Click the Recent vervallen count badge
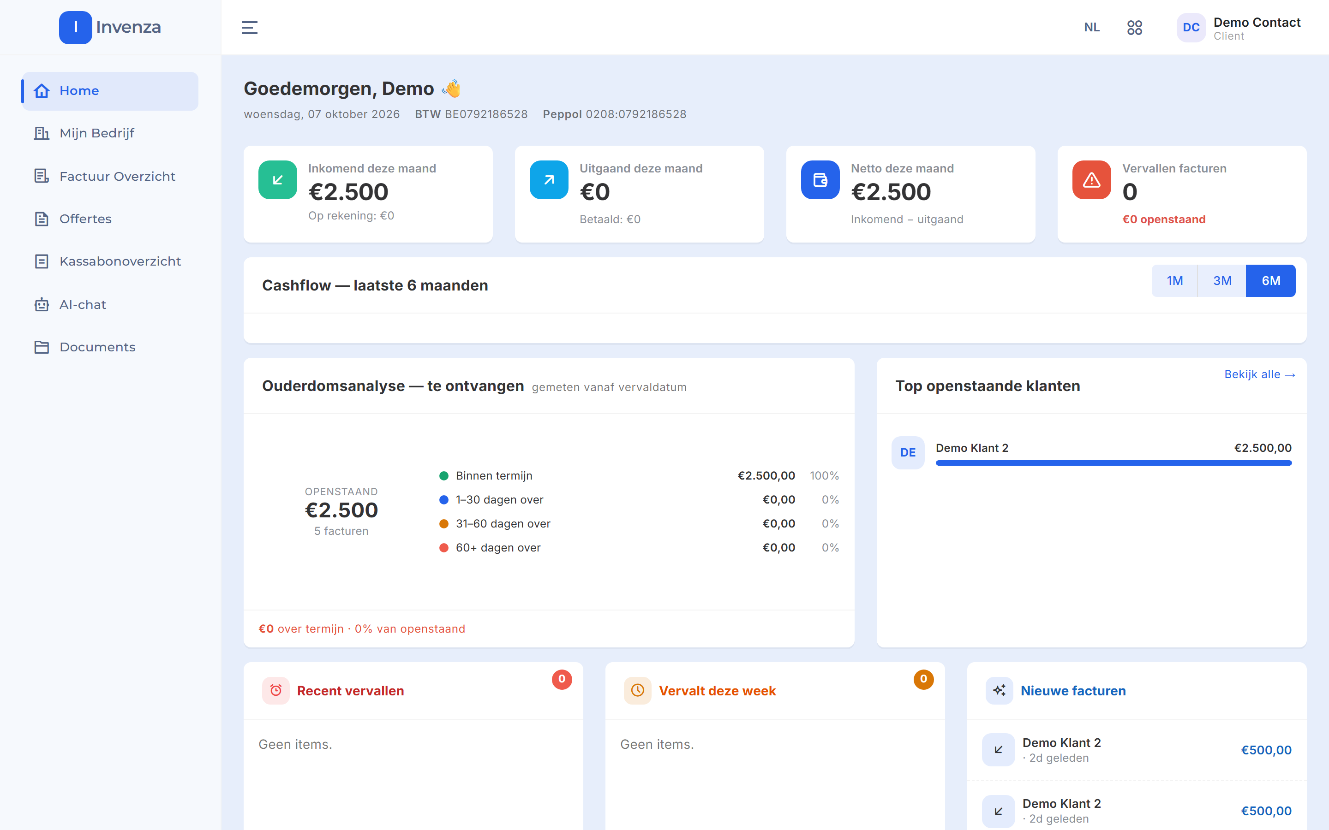 point(562,680)
